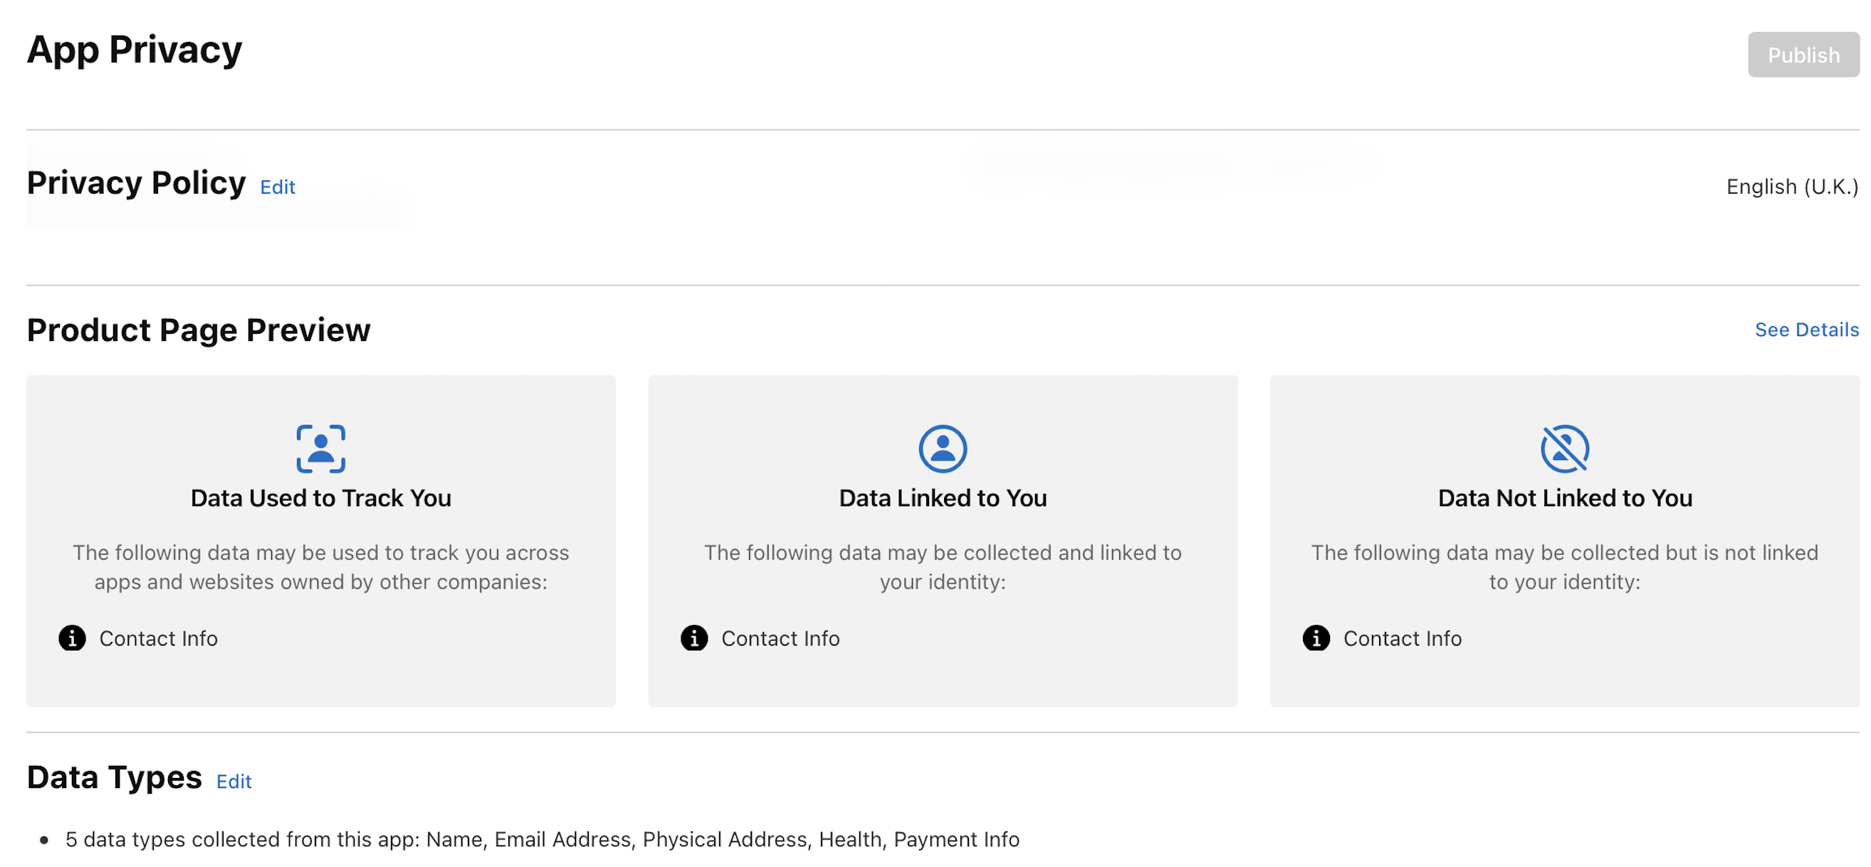Open the Privacy Policy Edit link
The image size is (1871, 867).
click(277, 187)
